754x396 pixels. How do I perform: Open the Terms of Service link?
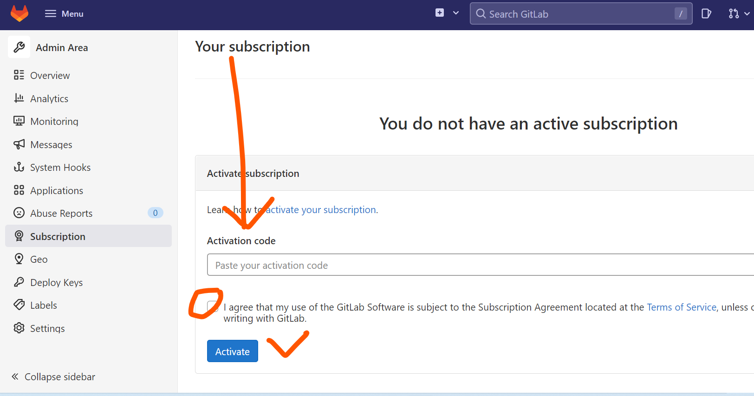(x=682, y=307)
